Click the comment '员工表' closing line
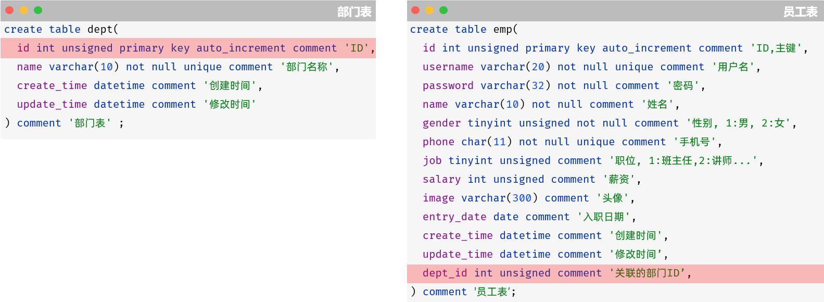824x302 pixels. coord(463,292)
